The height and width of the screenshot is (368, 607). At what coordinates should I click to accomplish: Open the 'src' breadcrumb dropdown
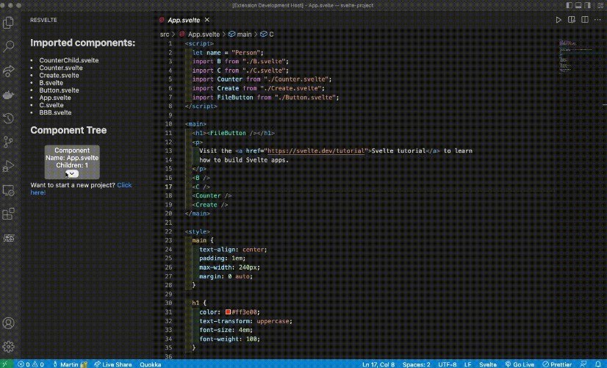pos(165,35)
